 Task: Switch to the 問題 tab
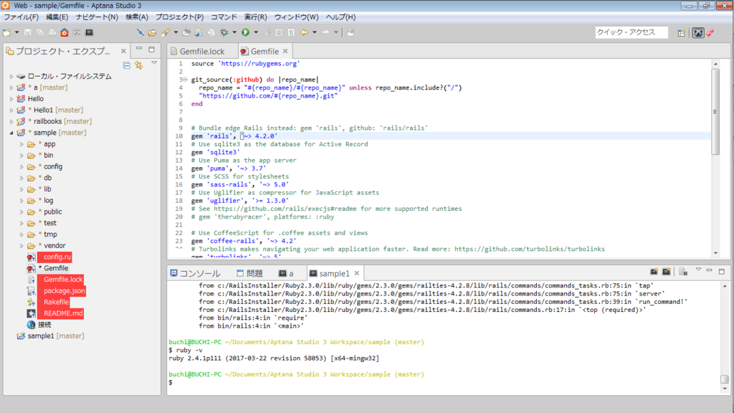250,273
